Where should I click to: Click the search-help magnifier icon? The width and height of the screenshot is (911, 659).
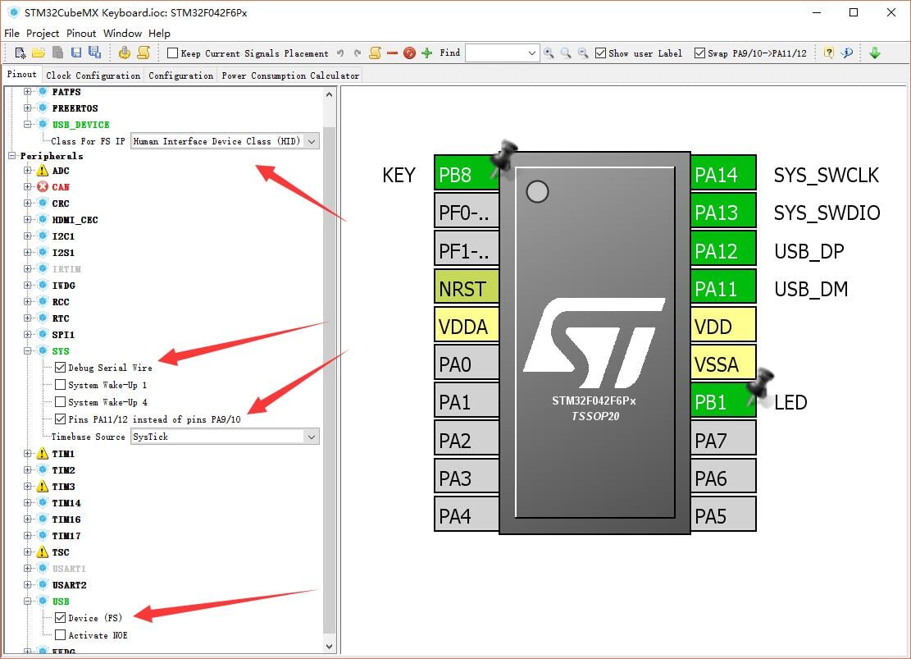[847, 53]
